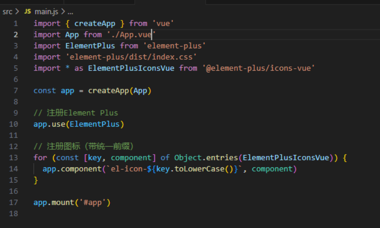The width and height of the screenshot is (380, 228).
Task: Click the comment '// 注册Element Plus'
Action: coord(76,113)
